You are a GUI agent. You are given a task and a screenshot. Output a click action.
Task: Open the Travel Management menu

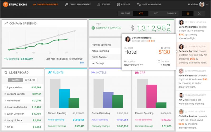78,4
